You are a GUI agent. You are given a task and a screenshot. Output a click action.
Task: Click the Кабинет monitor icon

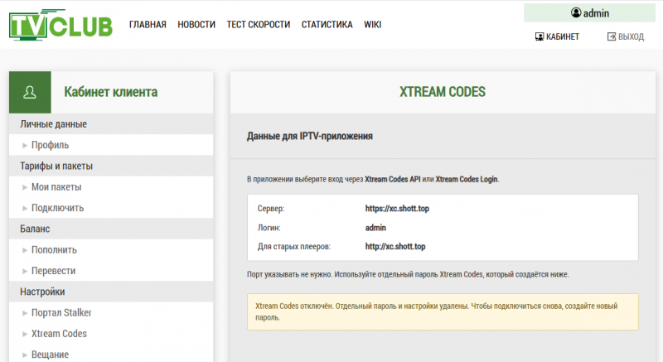[540, 36]
